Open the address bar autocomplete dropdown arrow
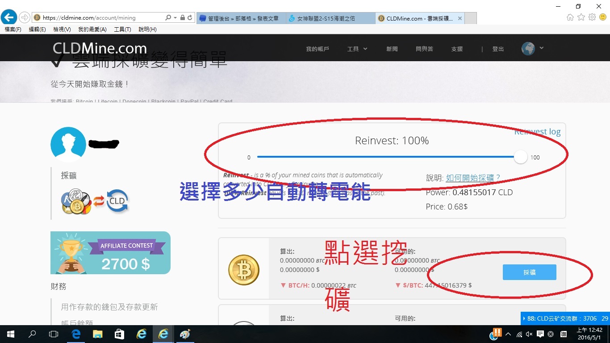Screen dimensions: 610x343 click(x=175, y=18)
